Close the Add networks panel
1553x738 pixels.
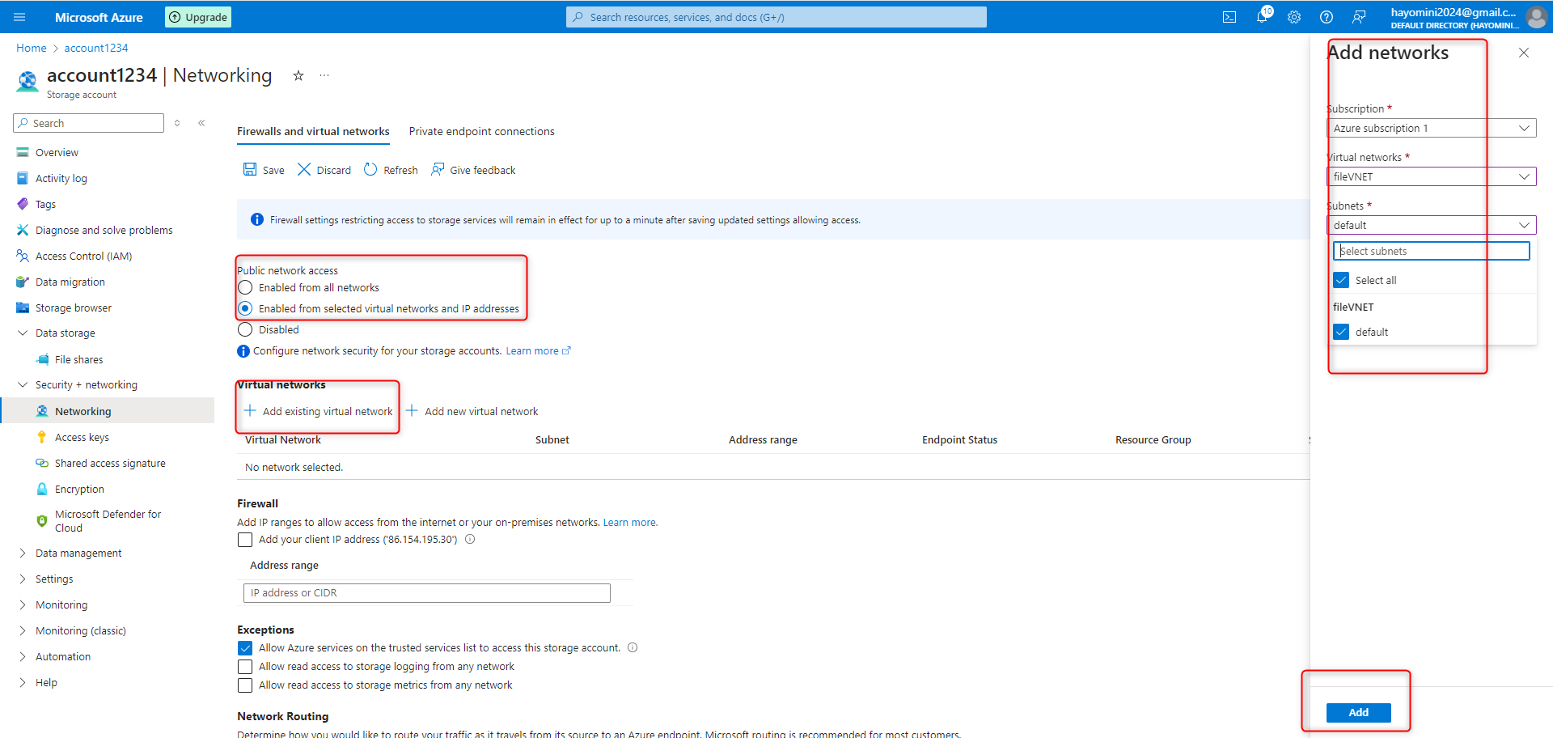pyautogui.click(x=1524, y=53)
